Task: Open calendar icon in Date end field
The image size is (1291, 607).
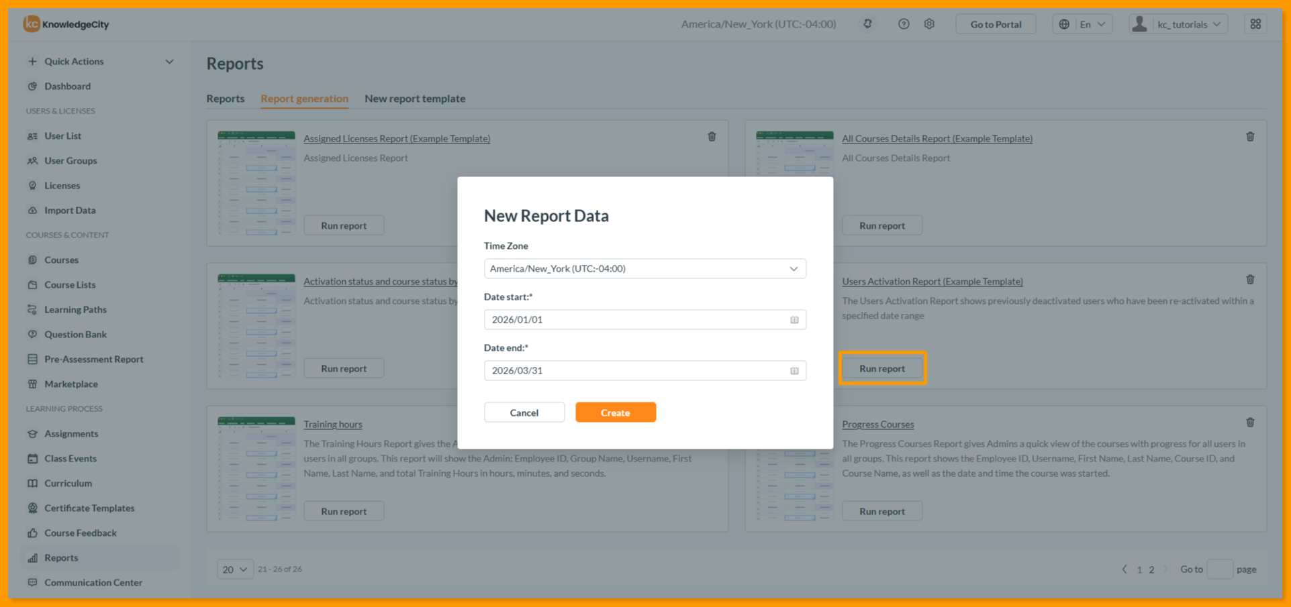Action: coord(794,371)
